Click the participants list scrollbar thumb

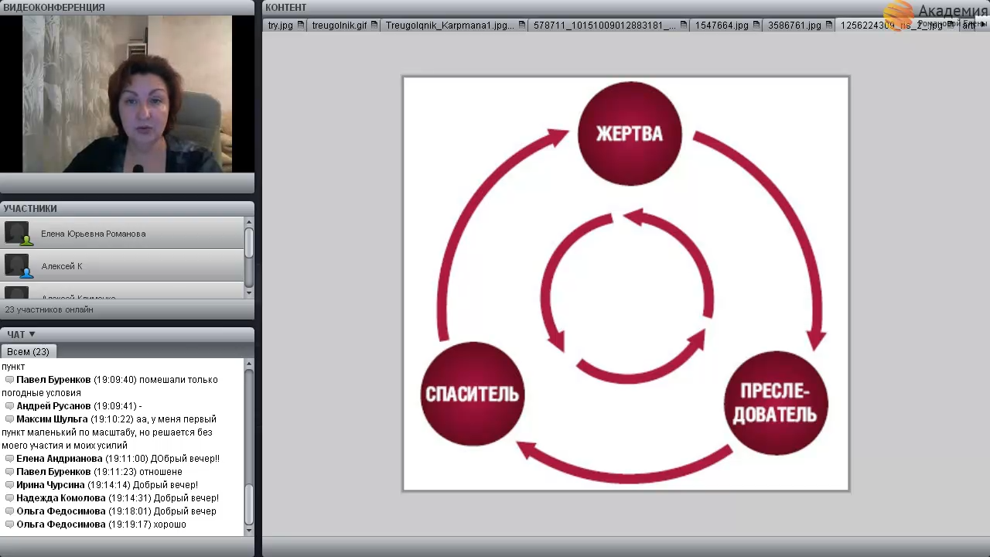point(249,242)
